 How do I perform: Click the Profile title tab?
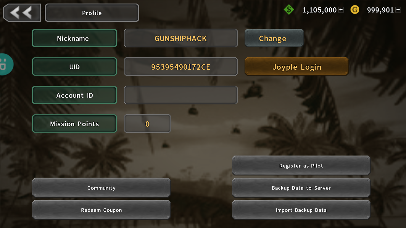coord(92,13)
